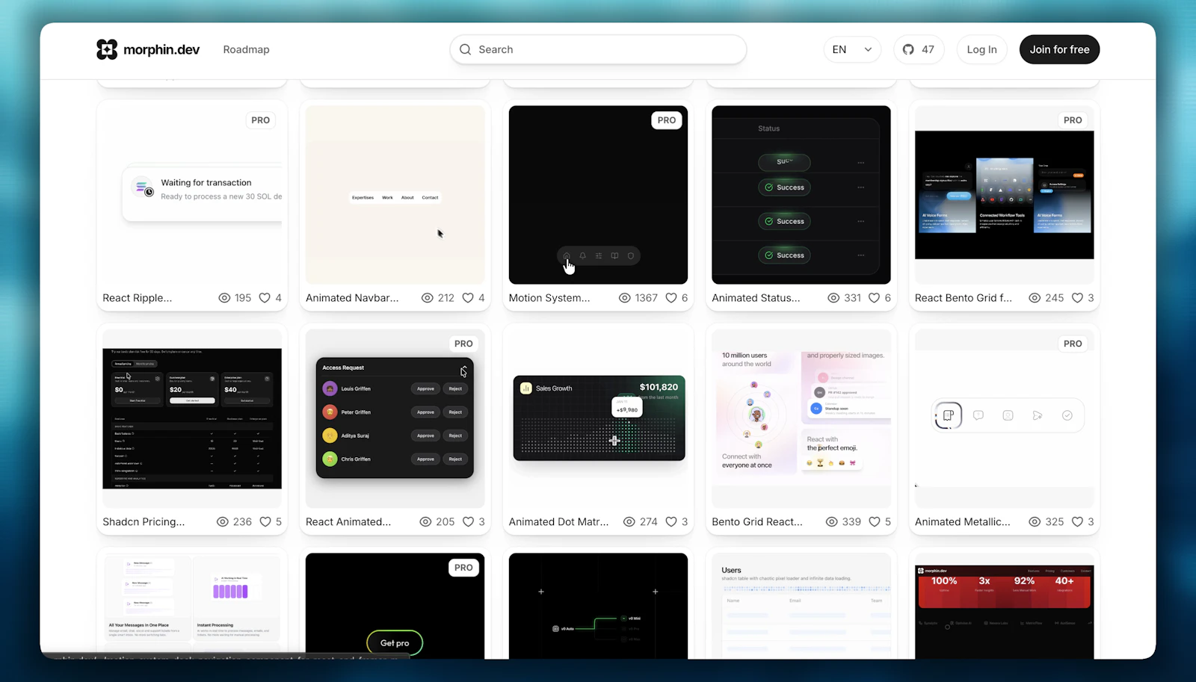Like the React Bento Grid component with its heart
The image size is (1196, 682).
pos(1077,298)
